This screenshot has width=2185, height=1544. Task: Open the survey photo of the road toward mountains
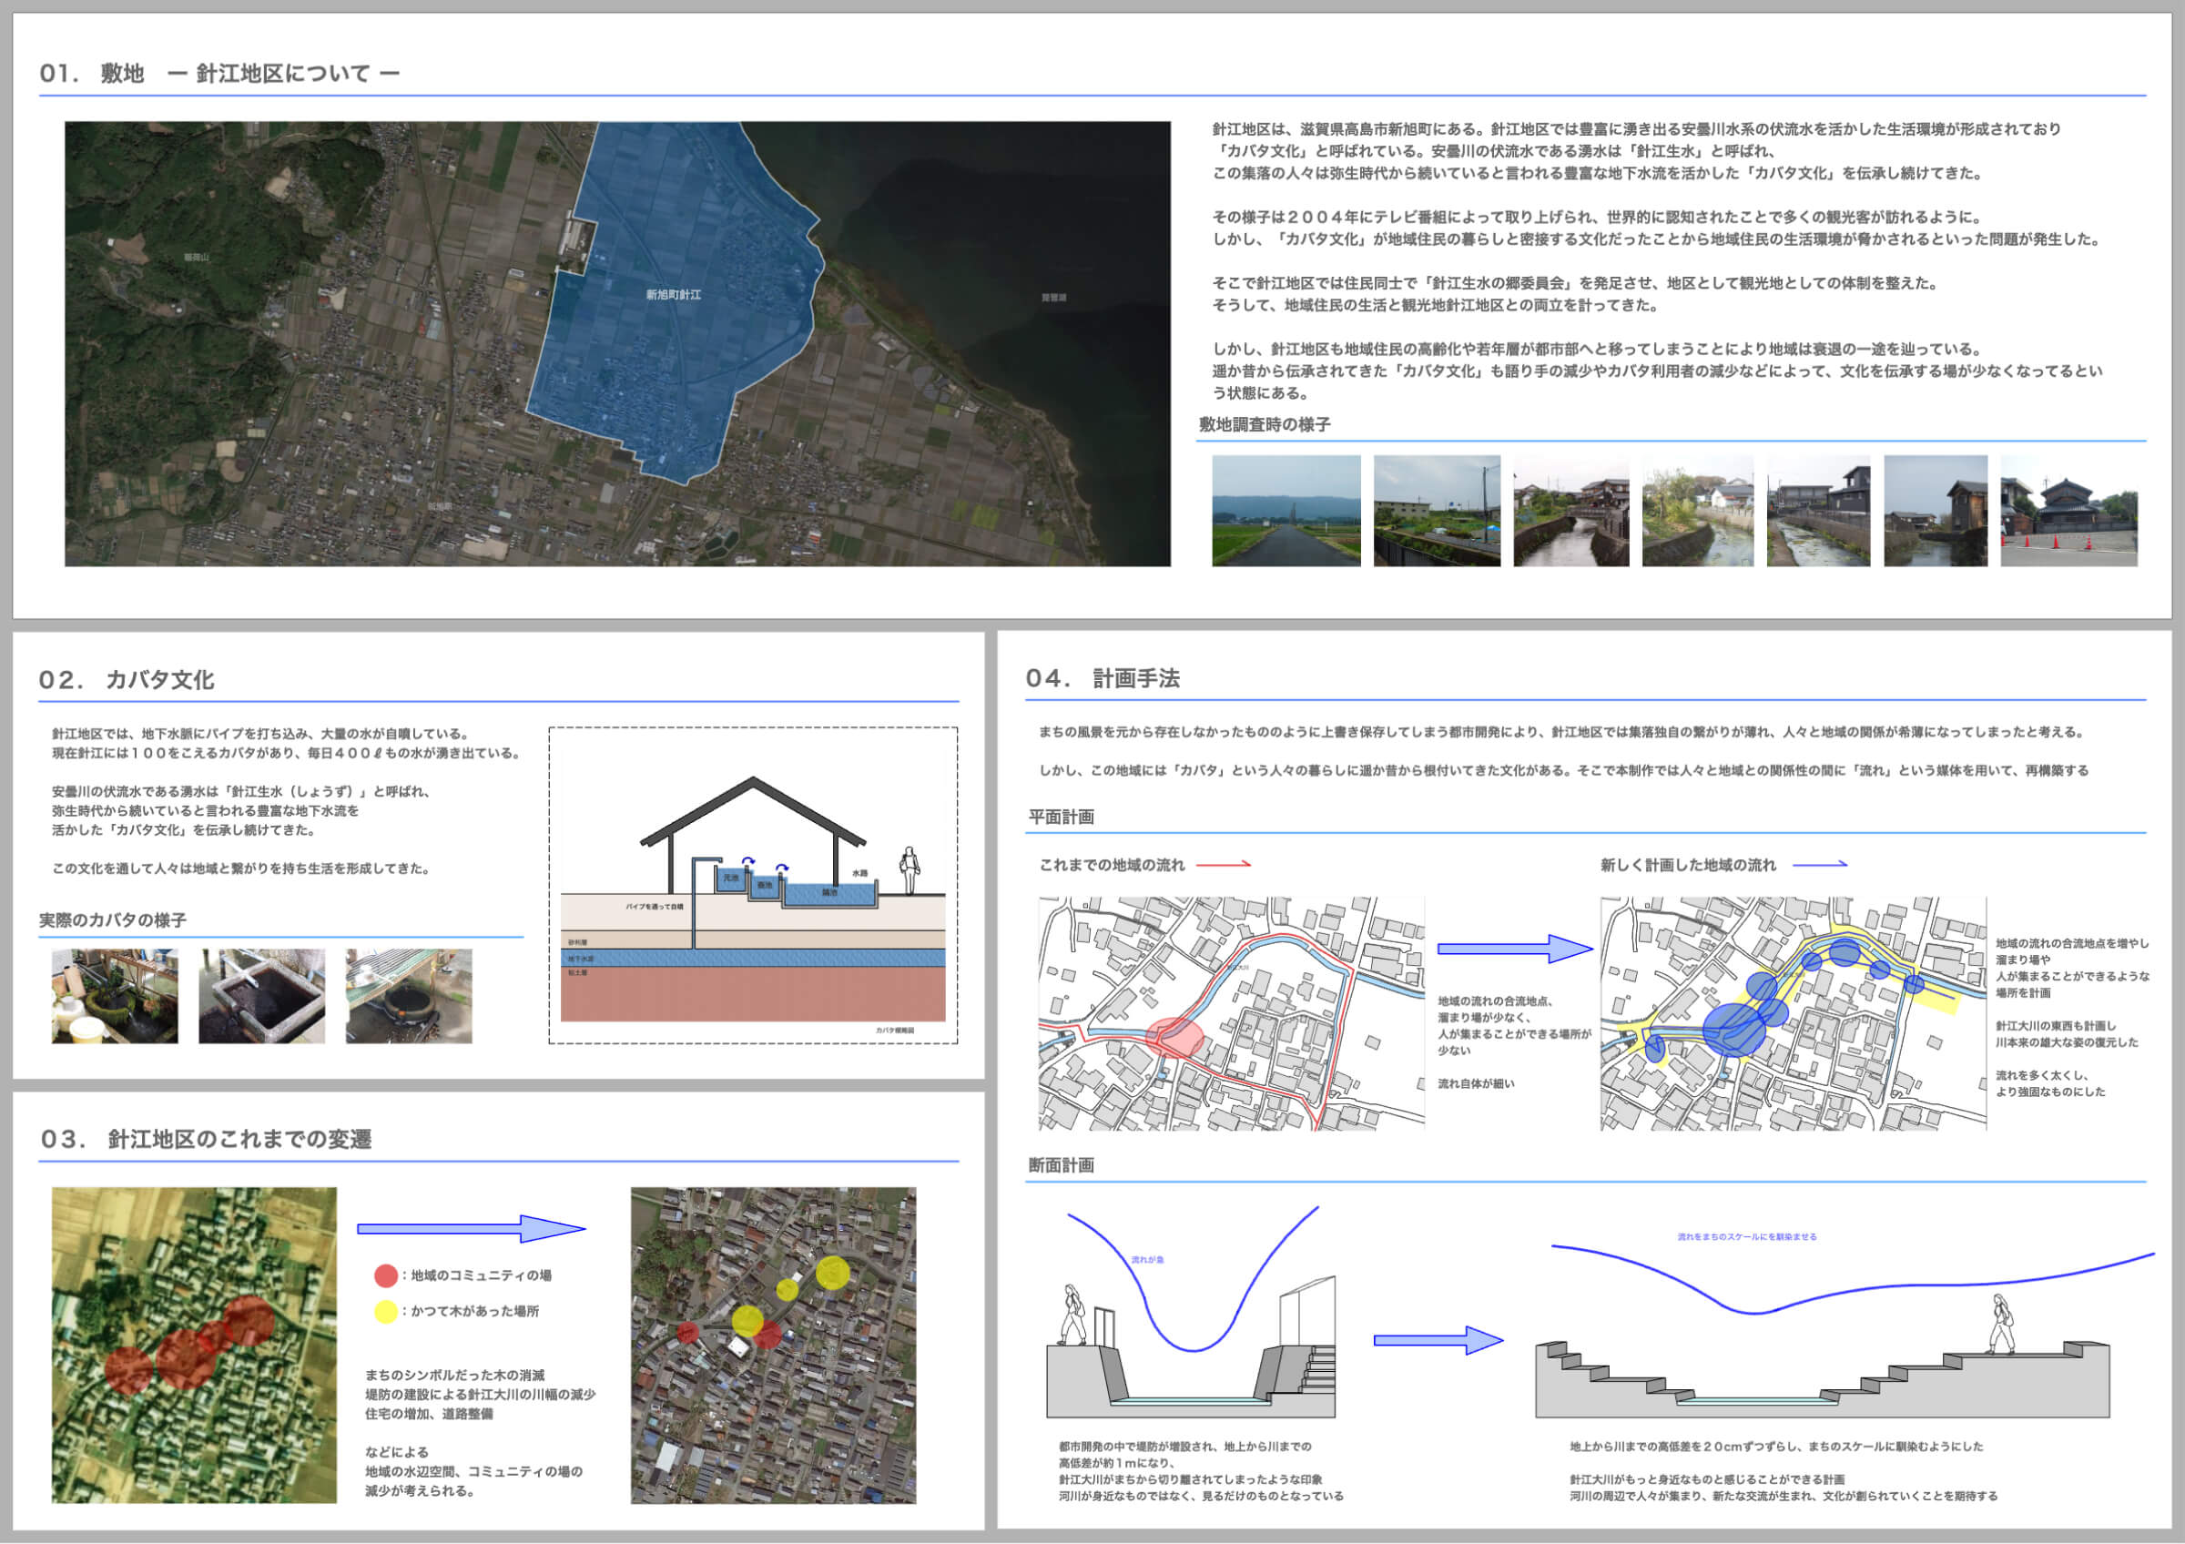point(1286,511)
